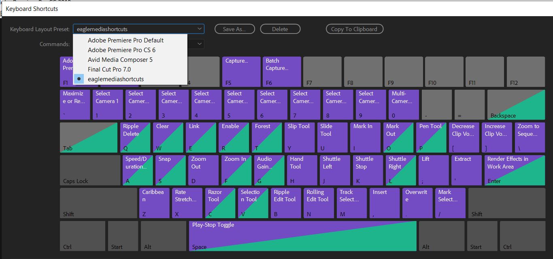Select Adobe Premiere Pro Default preset
The image size is (553, 259).
pyautogui.click(x=126, y=40)
